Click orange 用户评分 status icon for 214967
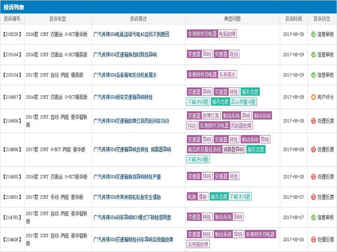The image size is (337, 252). click(x=313, y=97)
